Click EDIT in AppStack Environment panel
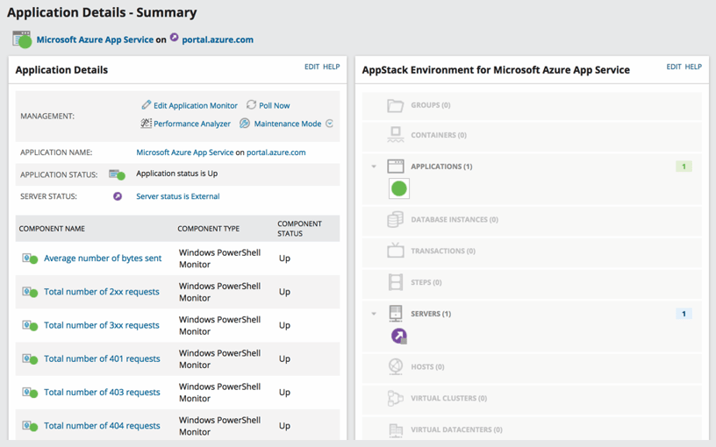This screenshot has height=447, width=716. [x=674, y=67]
